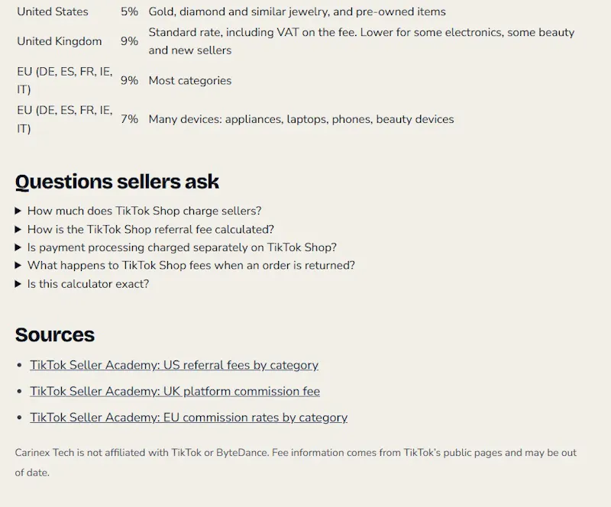
Task: Click the 5% rate cell
Action: point(129,11)
